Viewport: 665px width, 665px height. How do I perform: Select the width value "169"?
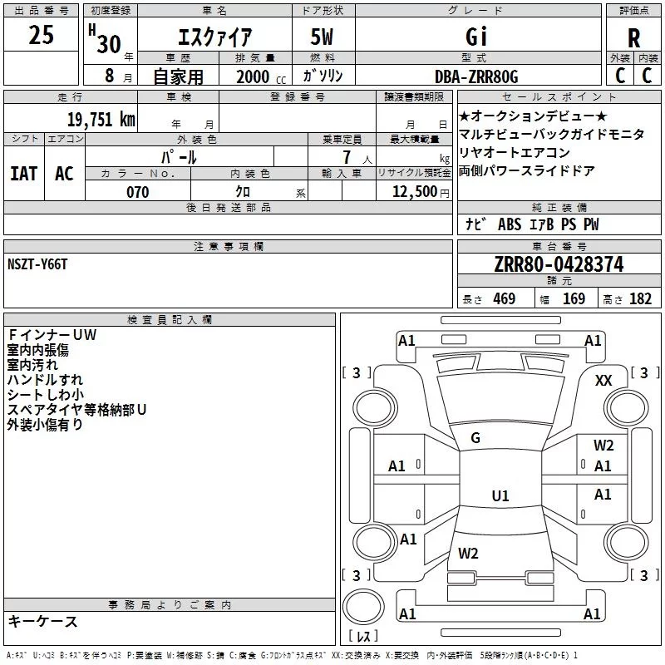click(574, 298)
